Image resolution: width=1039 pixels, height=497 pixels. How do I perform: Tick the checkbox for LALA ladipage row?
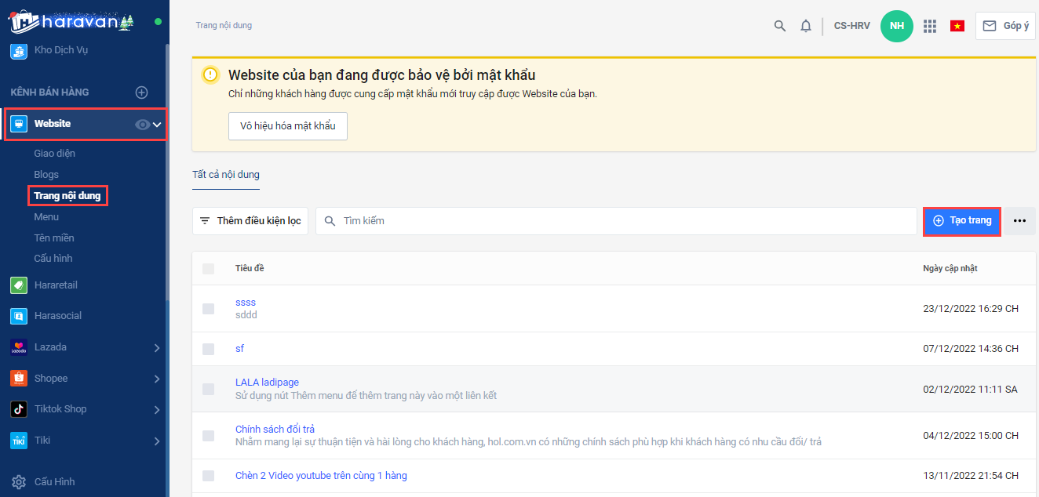click(208, 389)
